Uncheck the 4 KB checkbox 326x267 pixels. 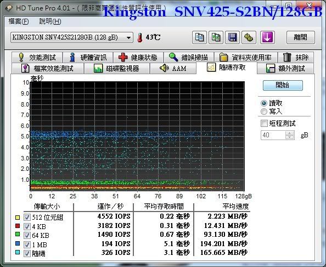(x=27, y=227)
